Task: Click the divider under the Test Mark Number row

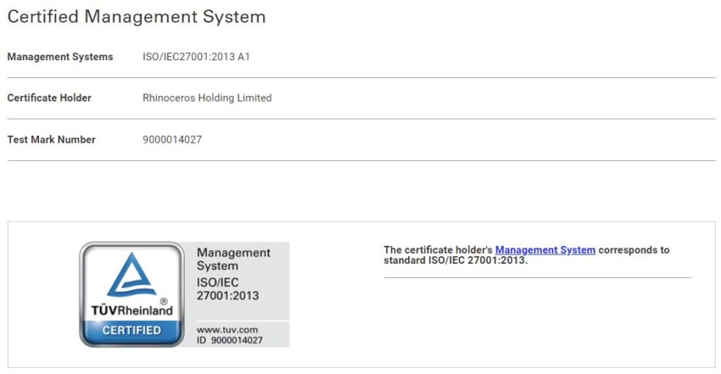Action: coord(360,160)
